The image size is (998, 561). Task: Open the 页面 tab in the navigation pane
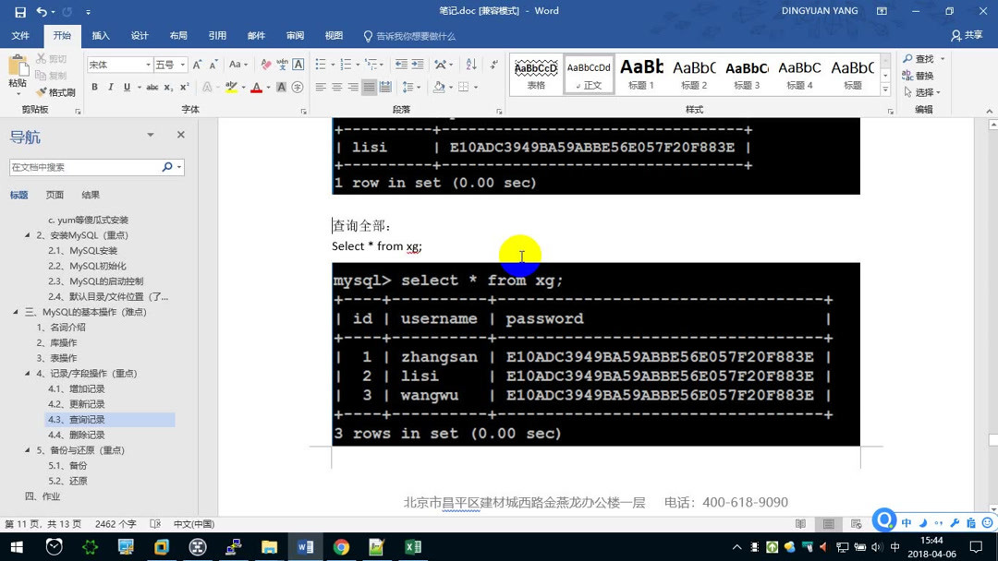55,195
